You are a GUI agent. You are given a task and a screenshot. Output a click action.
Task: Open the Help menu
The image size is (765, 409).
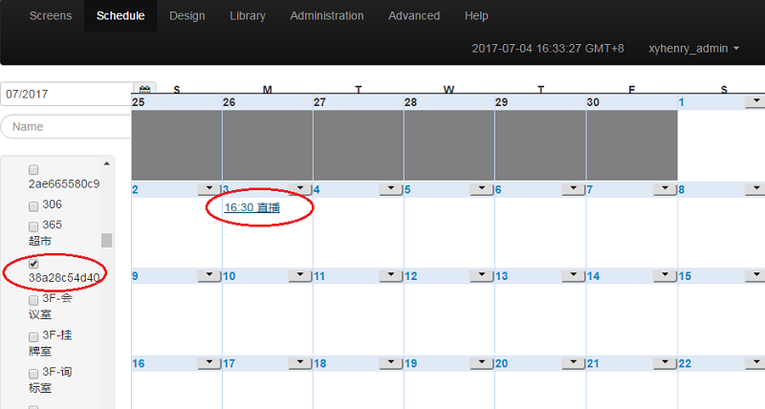pos(476,16)
